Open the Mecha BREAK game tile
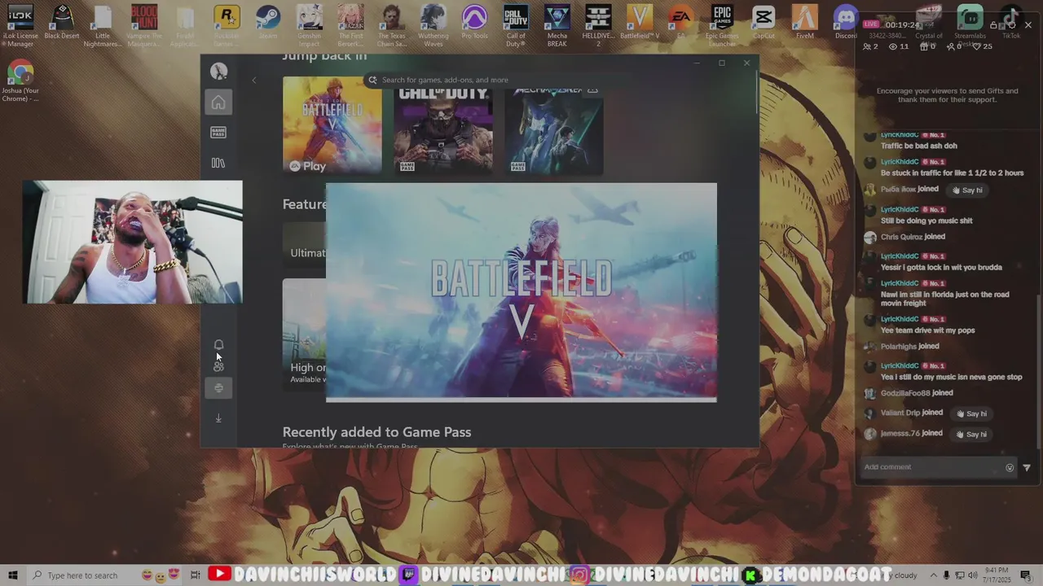1043x586 pixels. pos(554,130)
